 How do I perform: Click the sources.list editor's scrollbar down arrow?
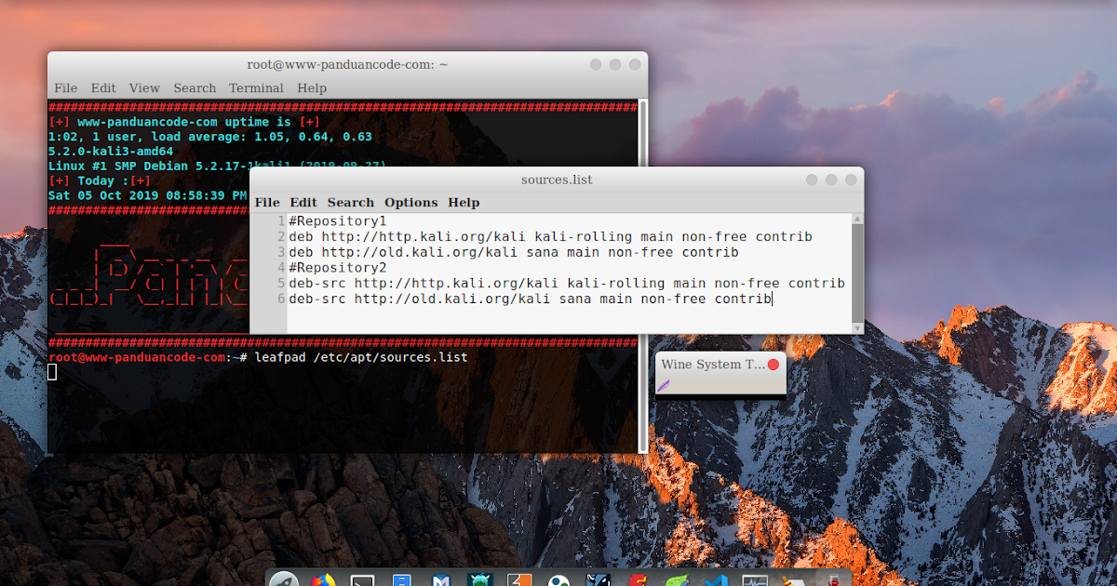(x=857, y=327)
